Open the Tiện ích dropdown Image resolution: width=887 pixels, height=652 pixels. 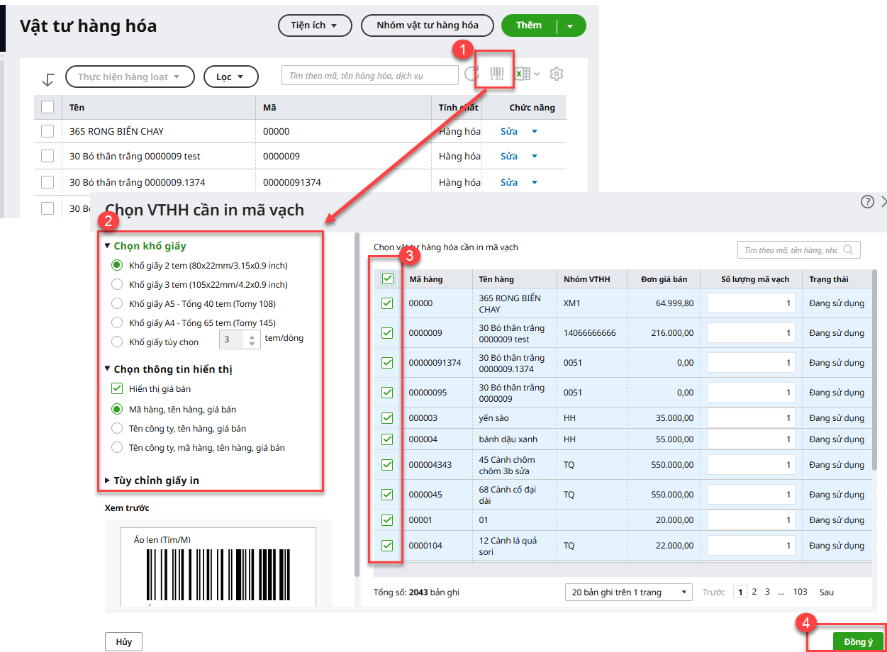pos(314,26)
